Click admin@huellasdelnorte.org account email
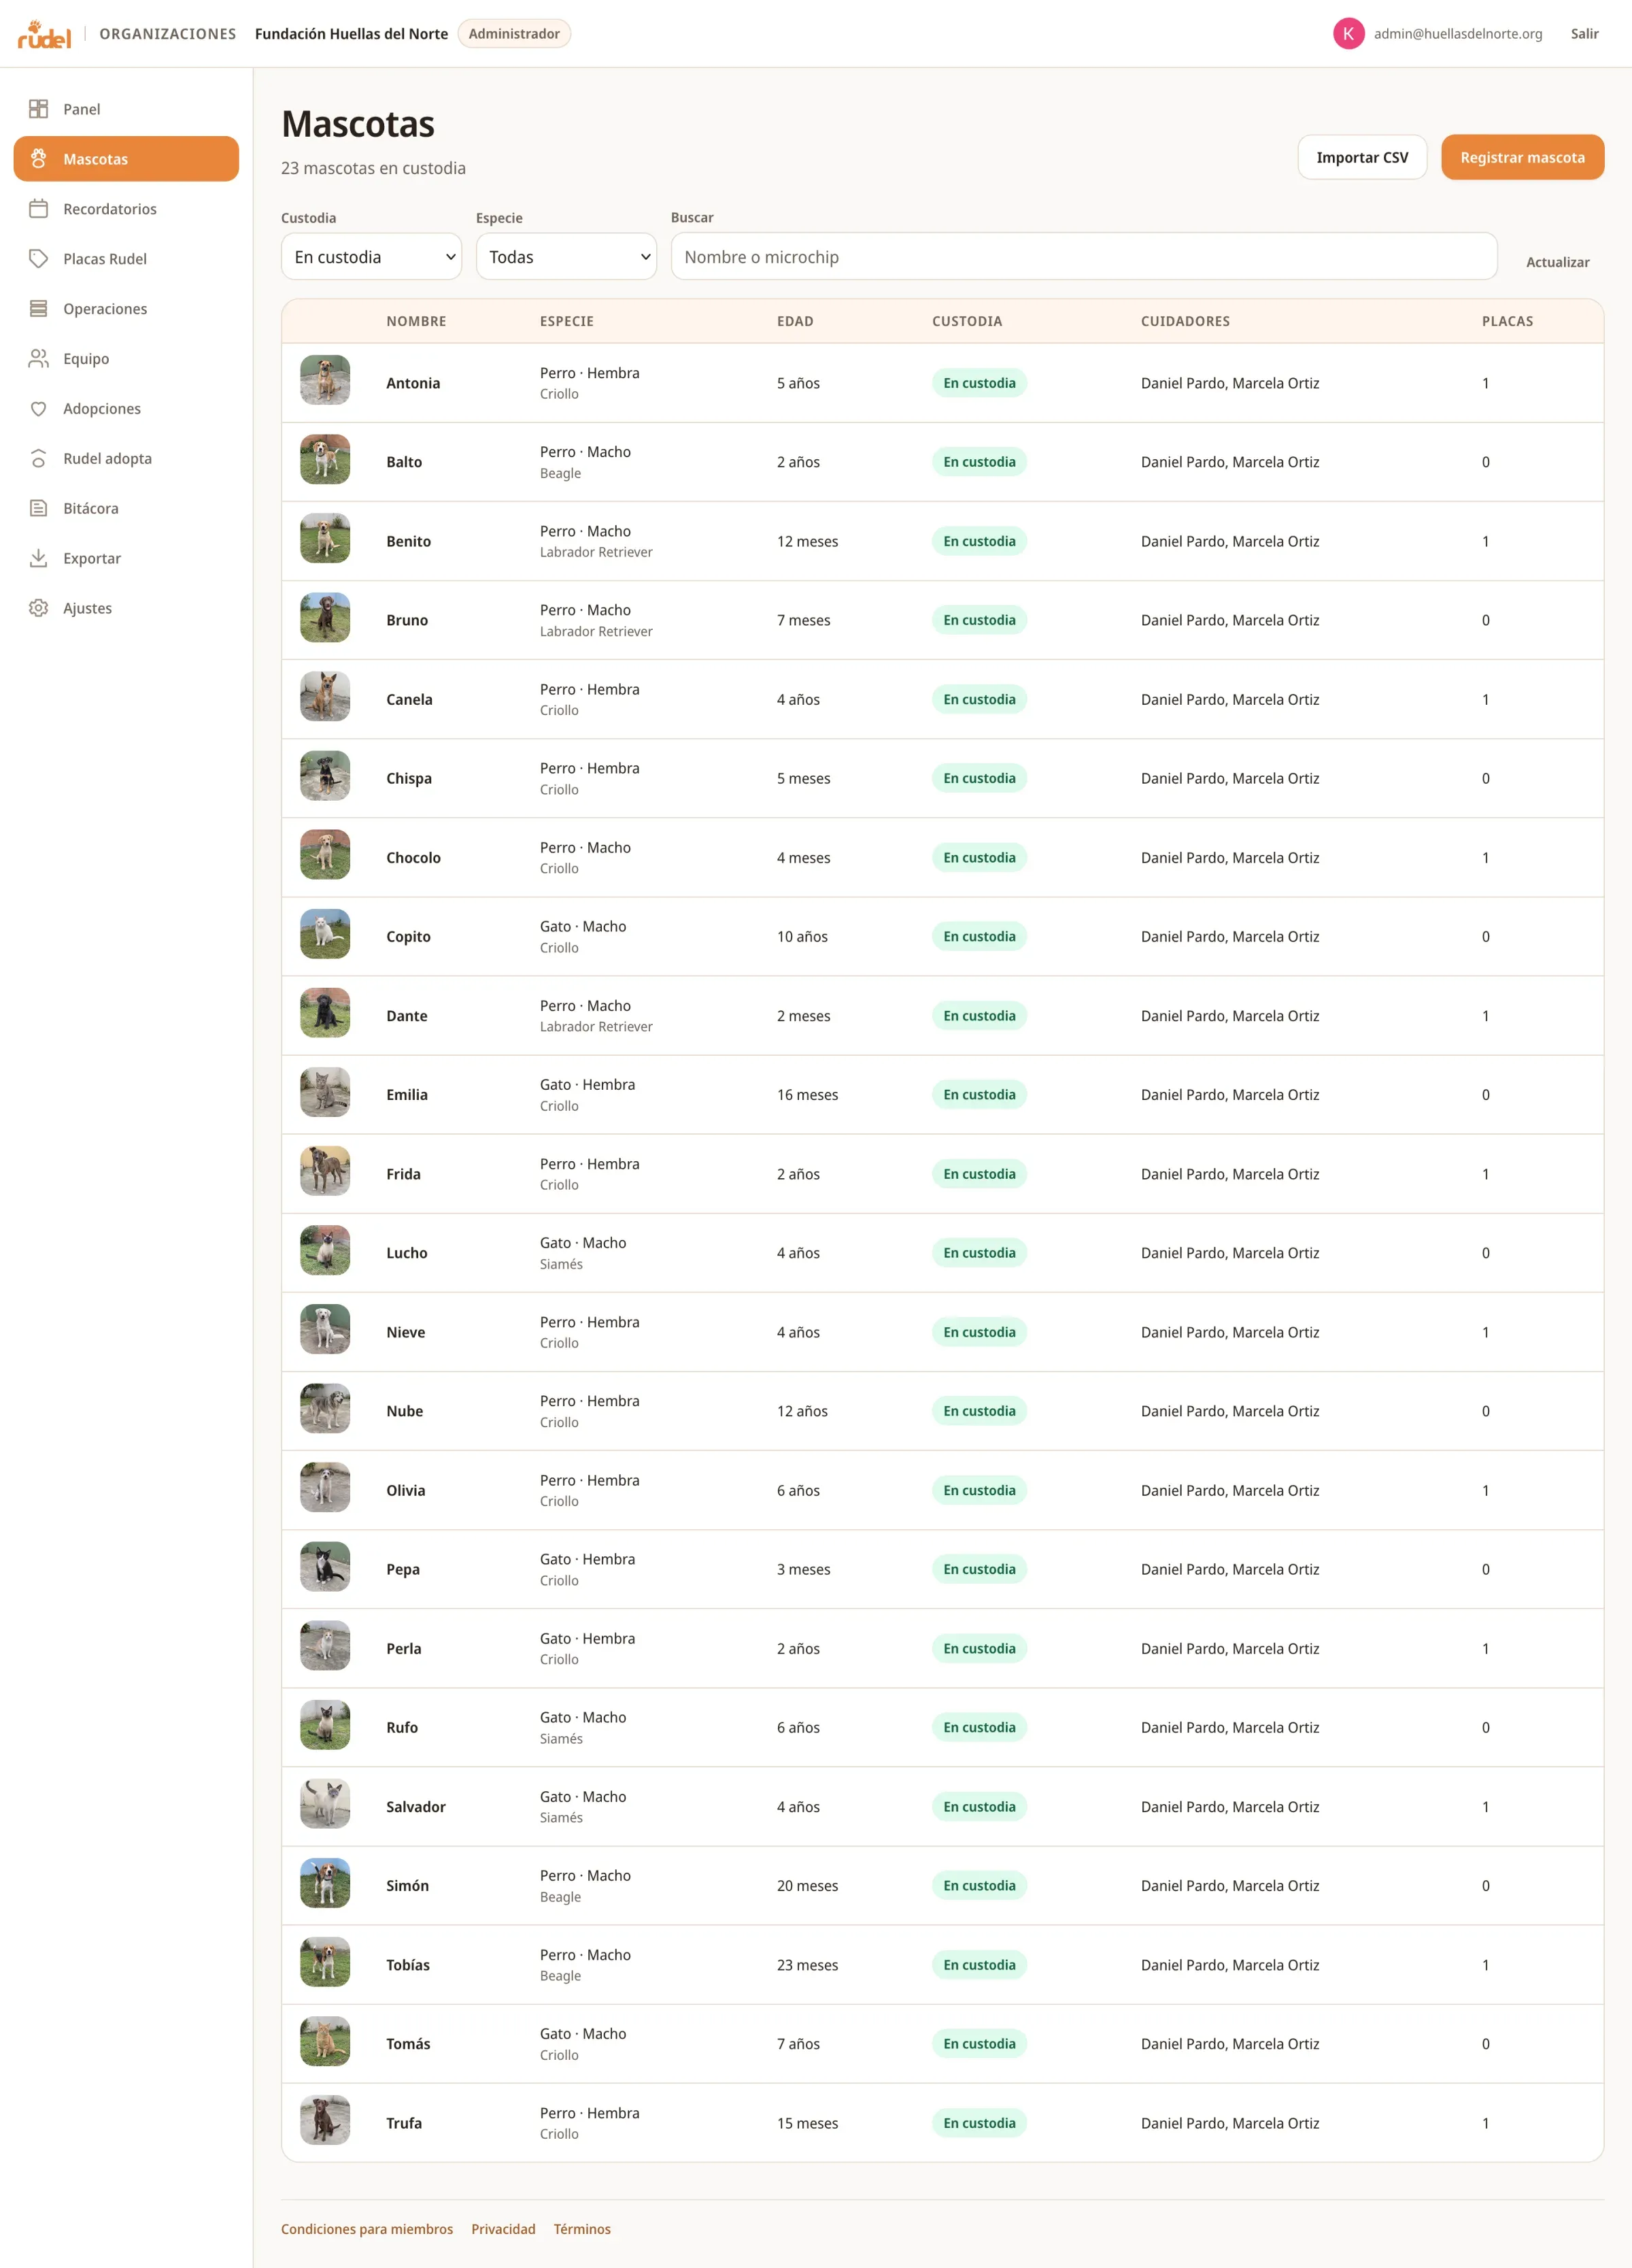The height and width of the screenshot is (2268, 1632). coord(1457,34)
